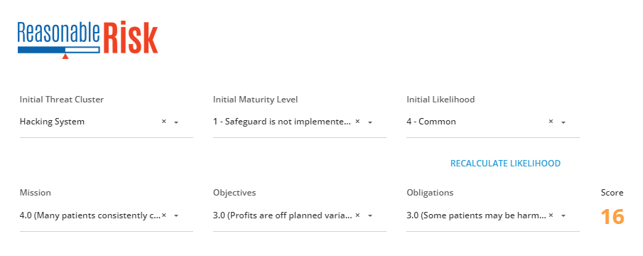Clear the Obligations field selection

click(x=551, y=215)
